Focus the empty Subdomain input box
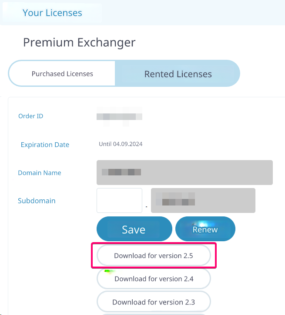 [119, 201]
